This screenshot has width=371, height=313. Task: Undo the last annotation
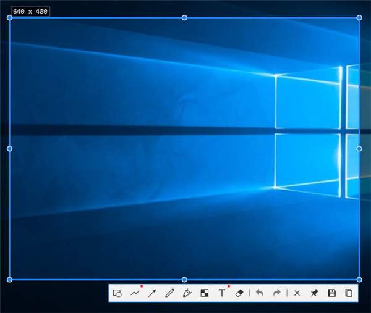[x=260, y=293]
